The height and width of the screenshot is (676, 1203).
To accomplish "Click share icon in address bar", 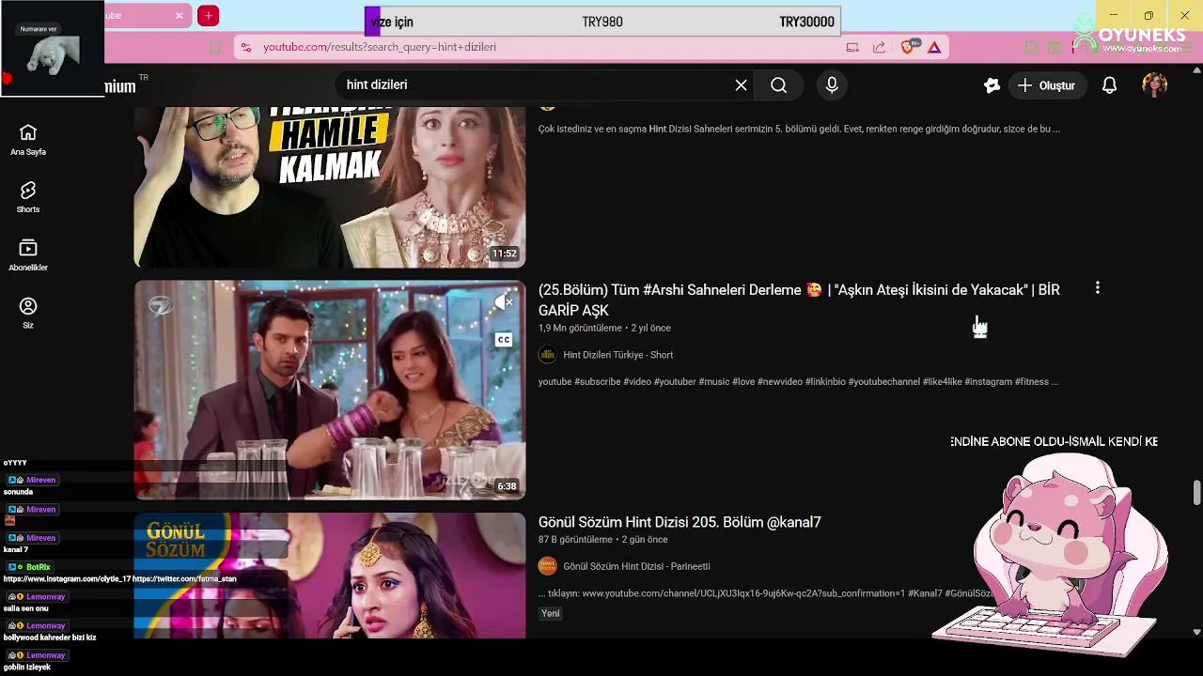I will click(x=879, y=47).
